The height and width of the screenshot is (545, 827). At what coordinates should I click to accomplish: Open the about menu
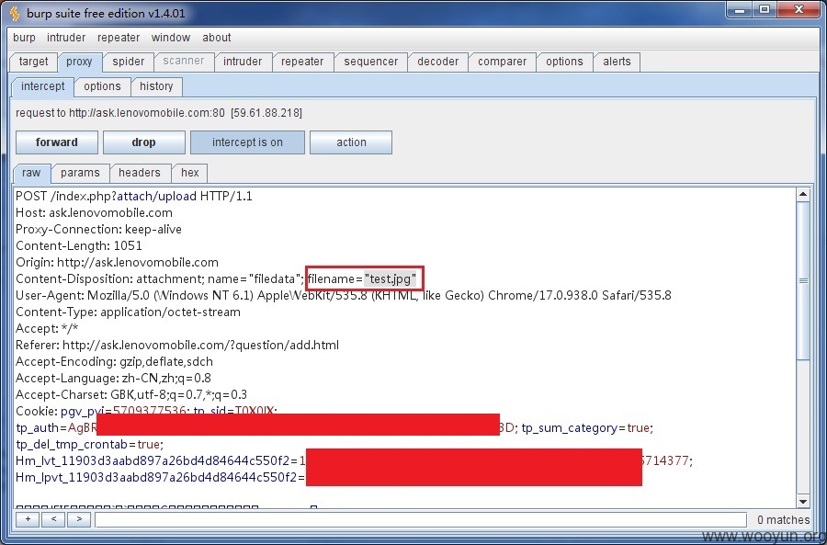(x=216, y=38)
